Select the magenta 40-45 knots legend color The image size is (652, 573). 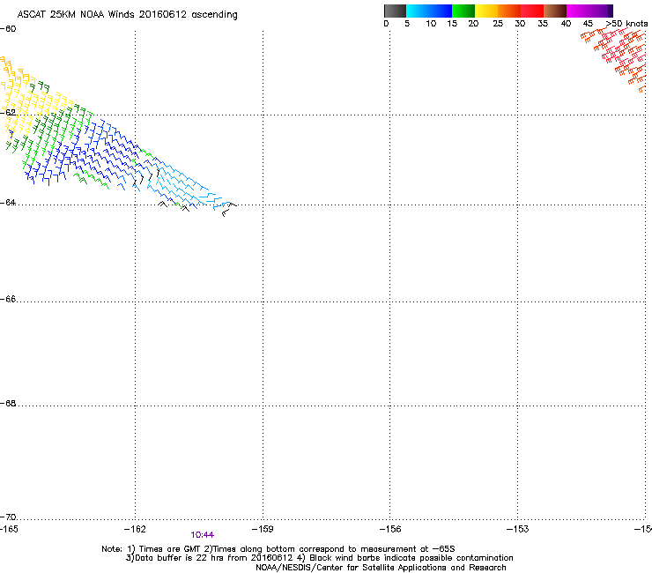pyautogui.click(x=578, y=11)
